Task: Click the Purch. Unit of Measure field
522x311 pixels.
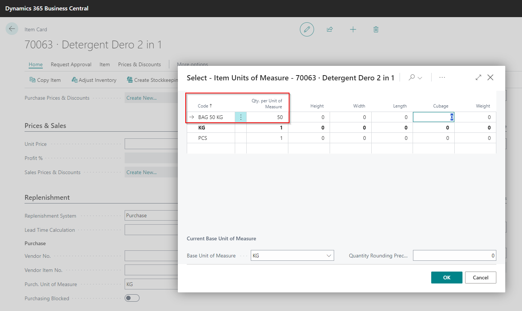Action: point(151,284)
